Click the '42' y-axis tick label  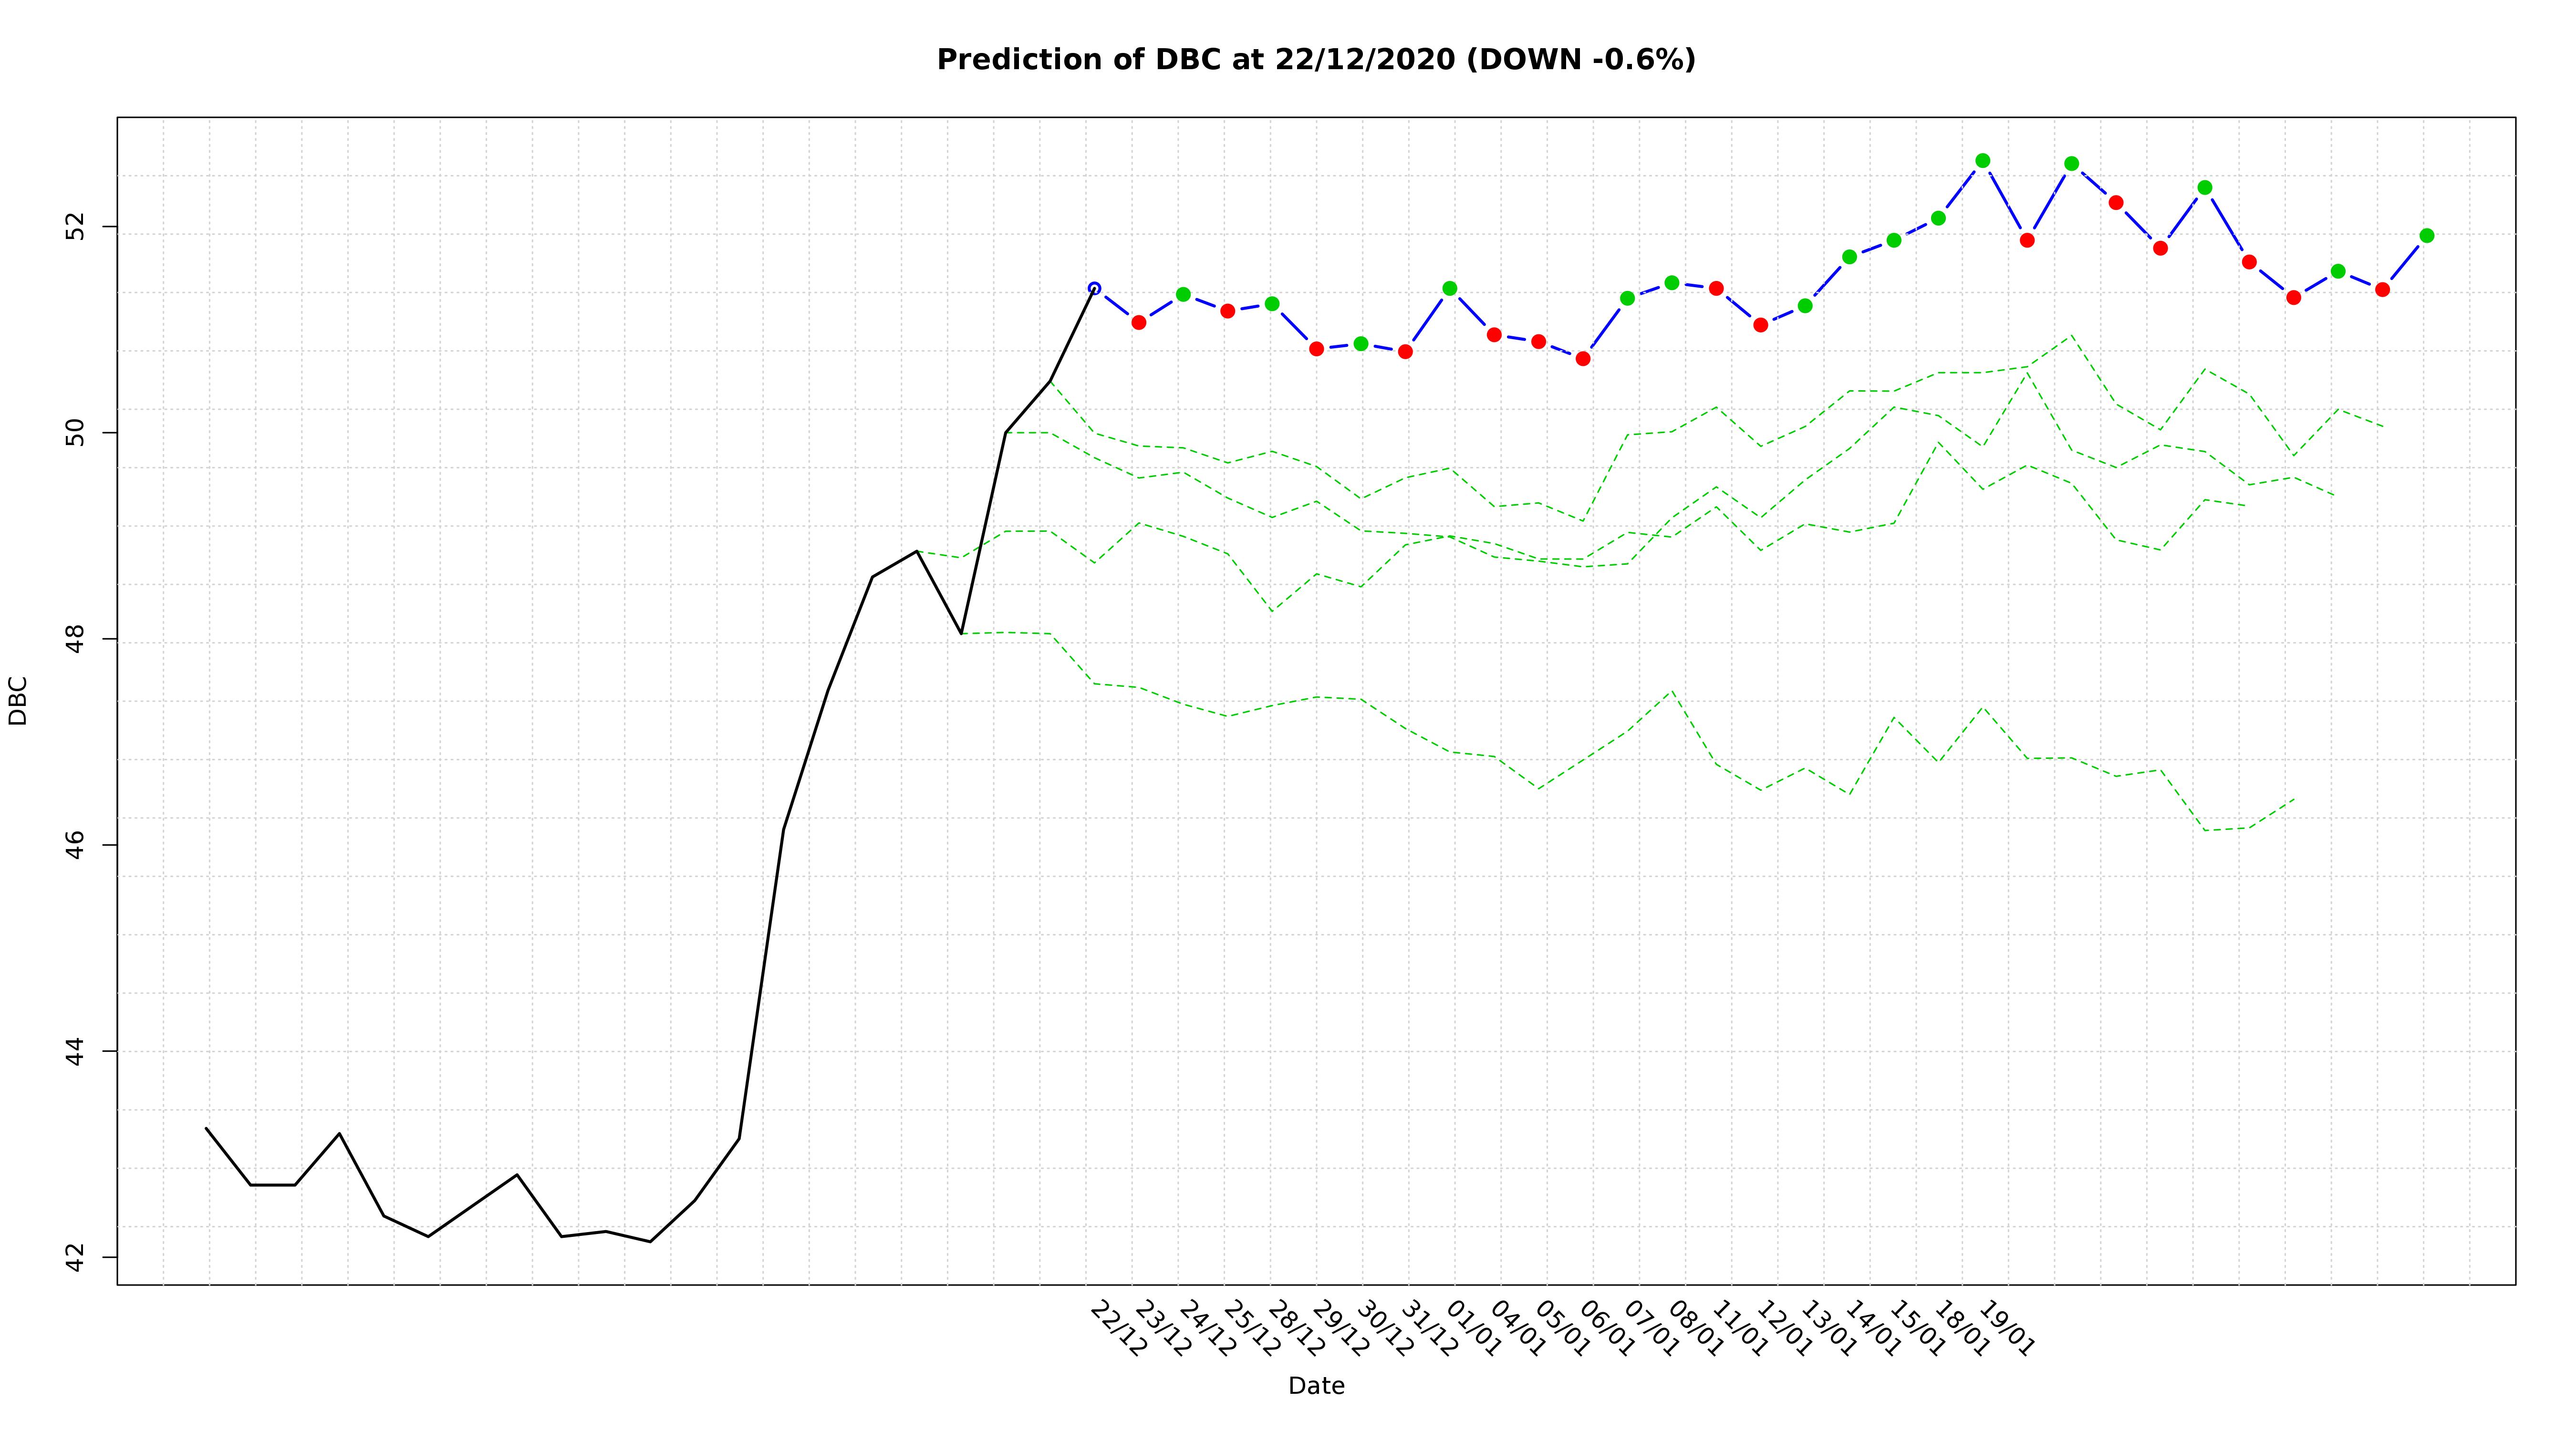tap(76, 1257)
